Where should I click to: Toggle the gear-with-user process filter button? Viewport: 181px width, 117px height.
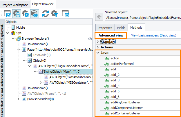pos(17,14)
